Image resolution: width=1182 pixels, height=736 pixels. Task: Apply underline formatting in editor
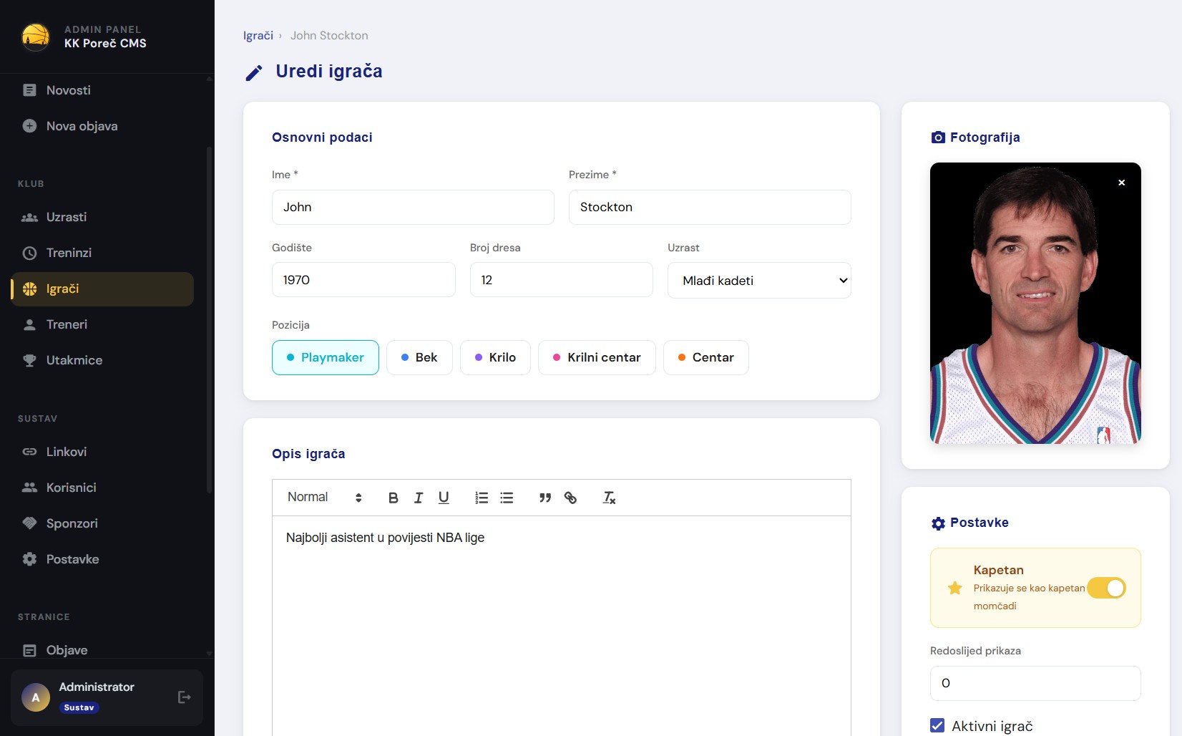point(444,498)
